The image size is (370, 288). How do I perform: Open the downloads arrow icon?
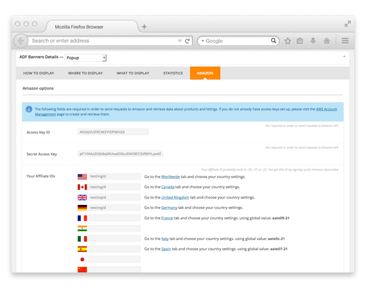(313, 41)
